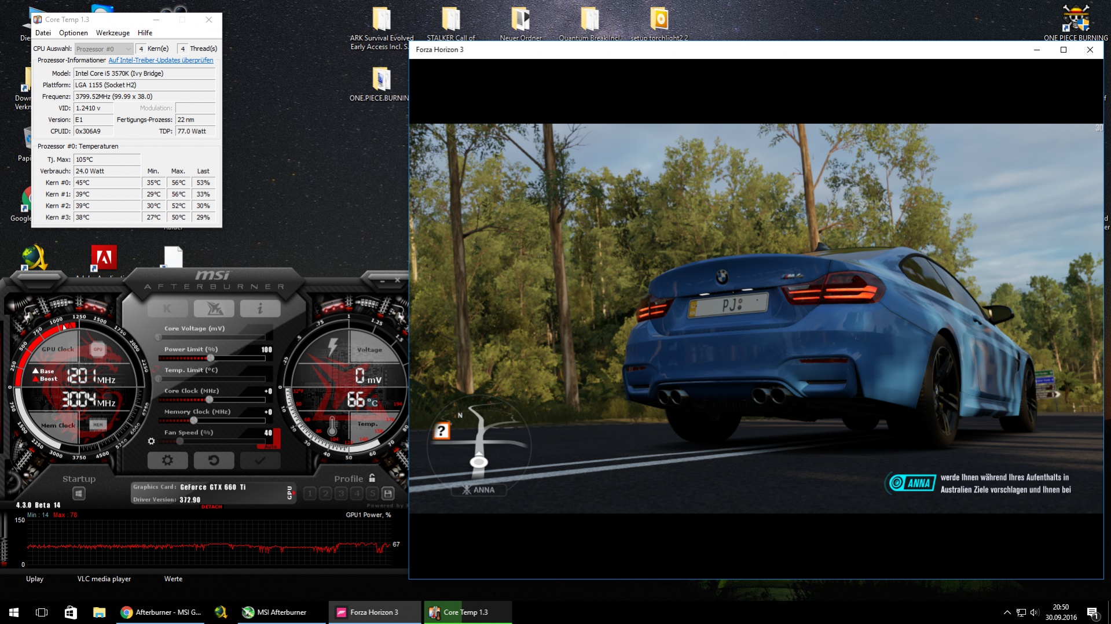Open the volume tray icon

click(1035, 612)
